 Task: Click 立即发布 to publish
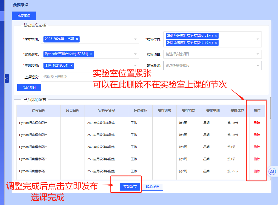130,187
